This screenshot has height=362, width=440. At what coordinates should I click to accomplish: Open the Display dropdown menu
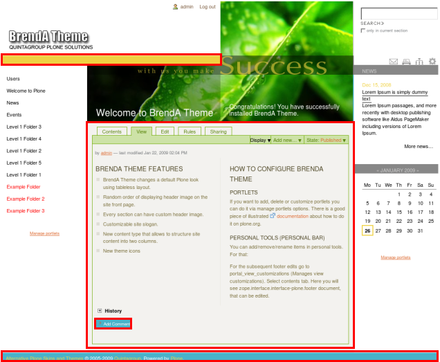click(260, 140)
